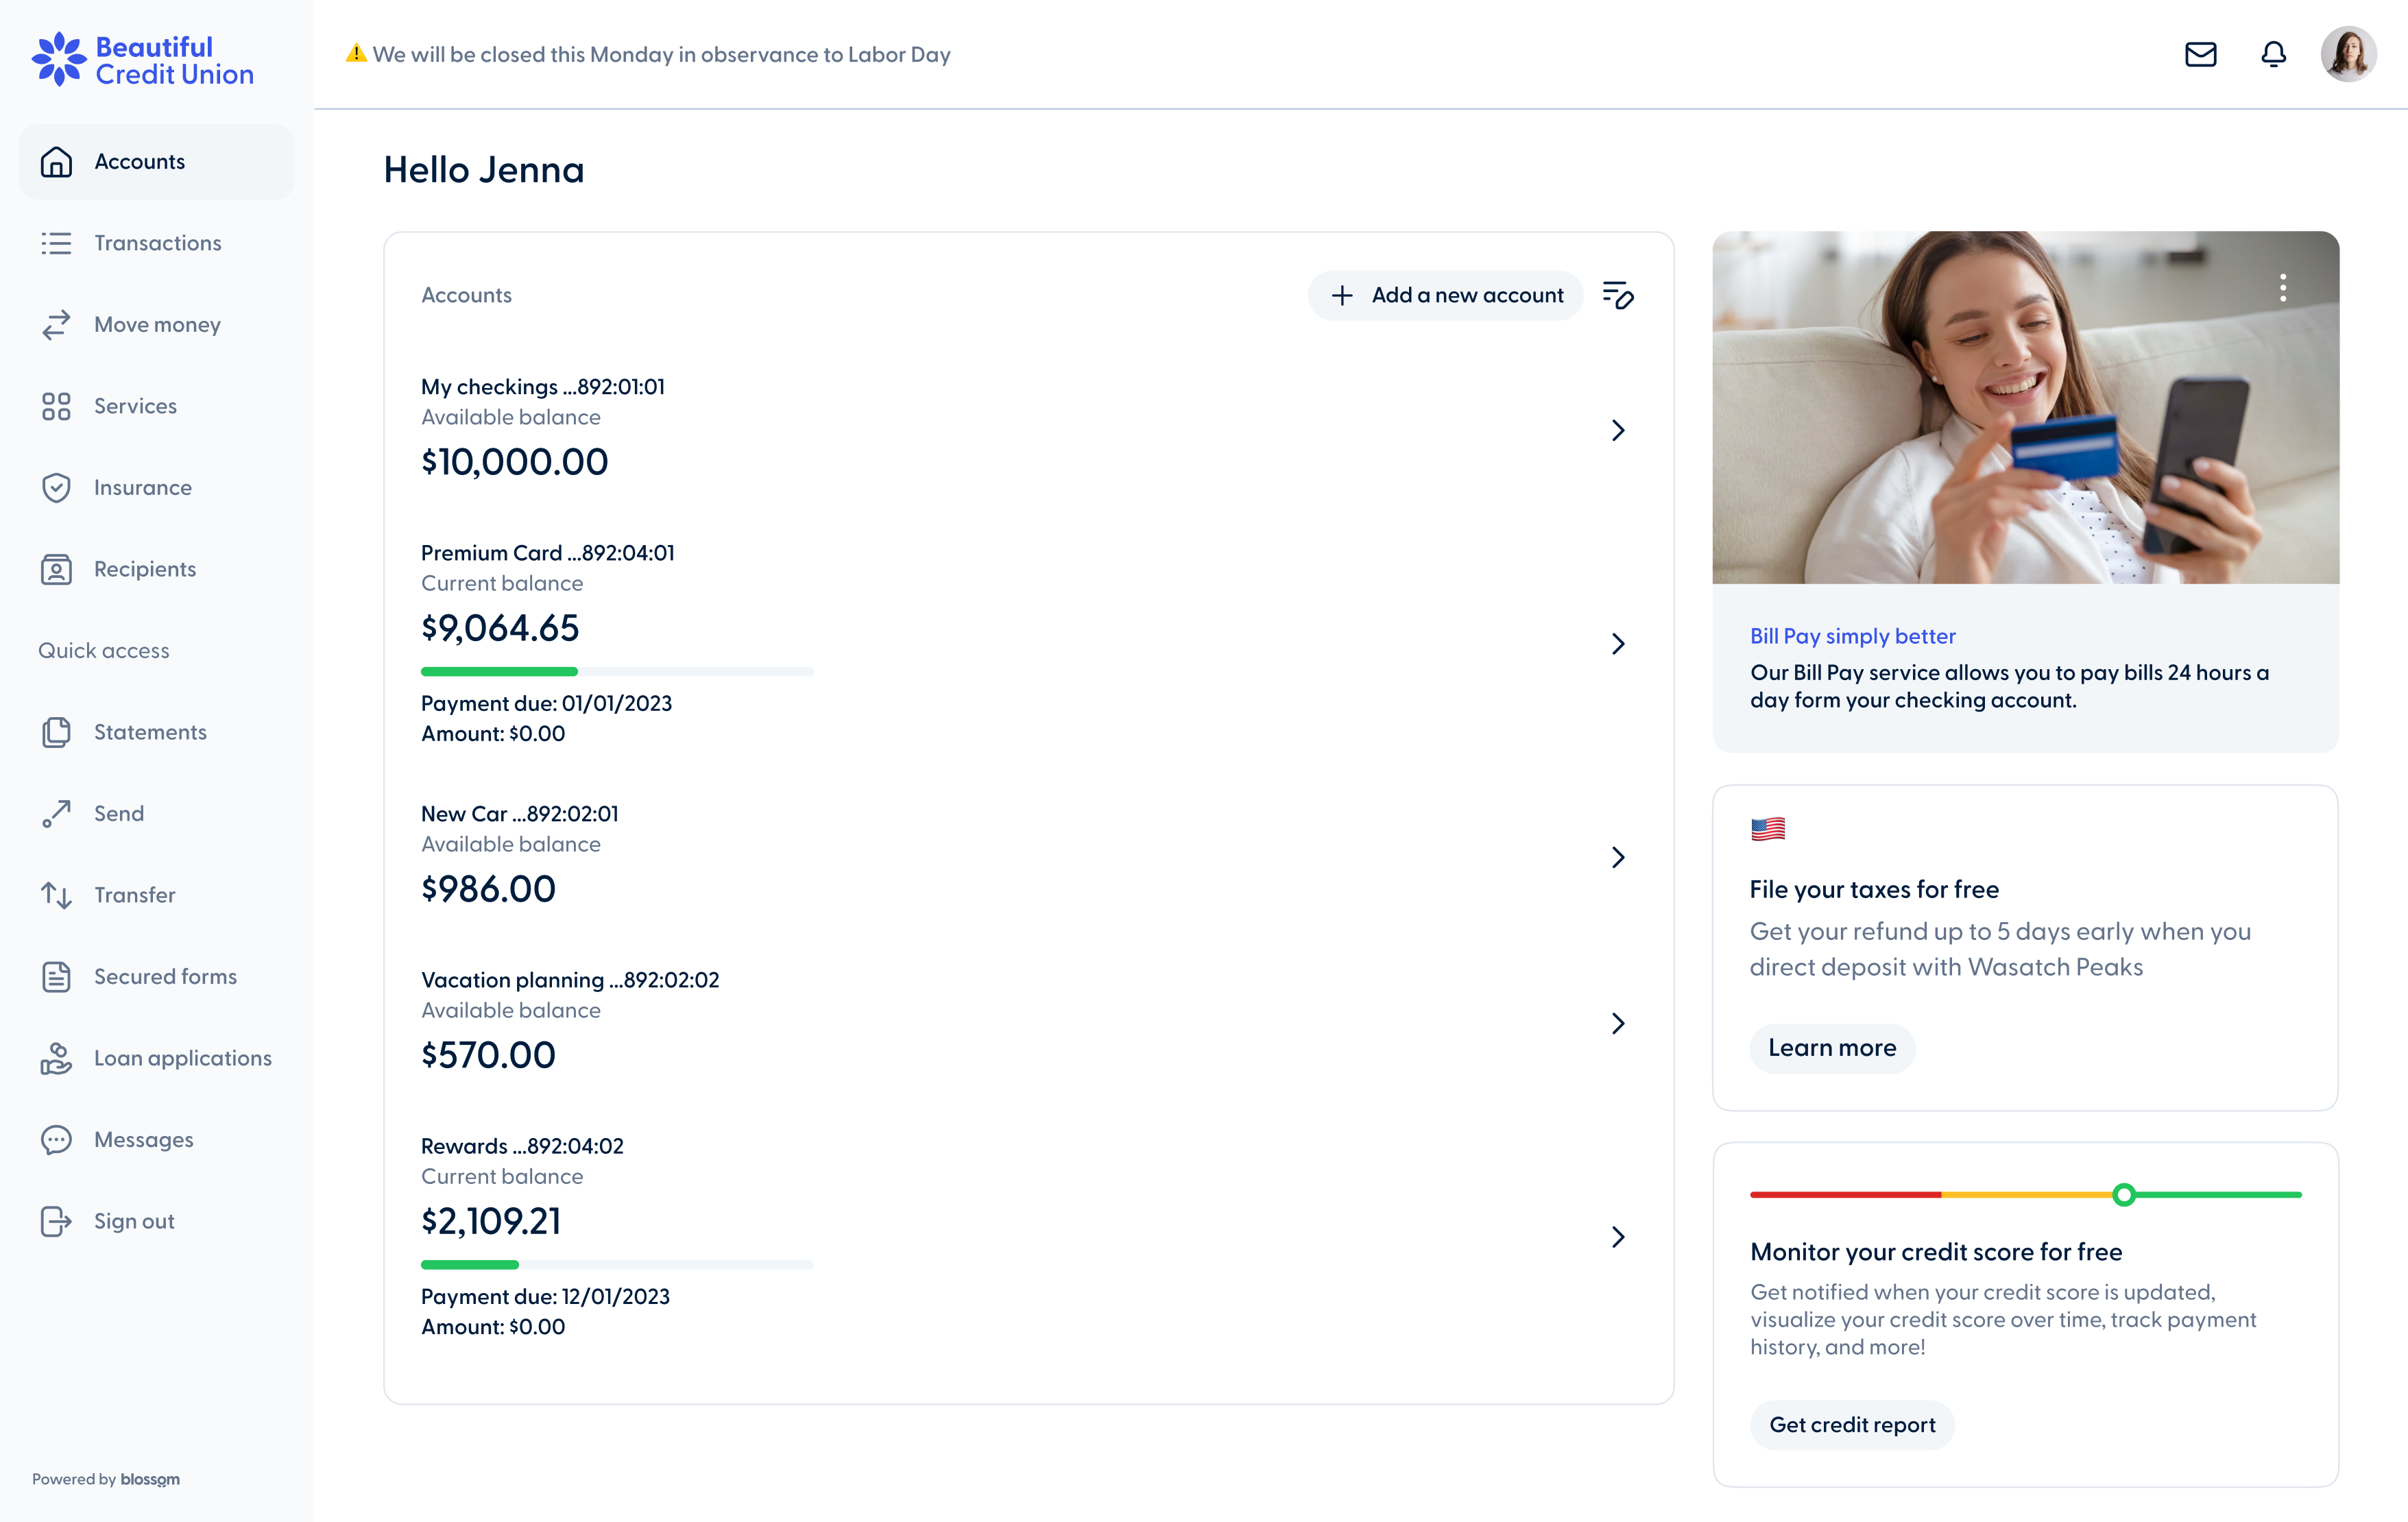This screenshot has height=1522, width=2408.
Task: Go to Transactions in sidebar
Action: pyautogui.click(x=157, y=243)
